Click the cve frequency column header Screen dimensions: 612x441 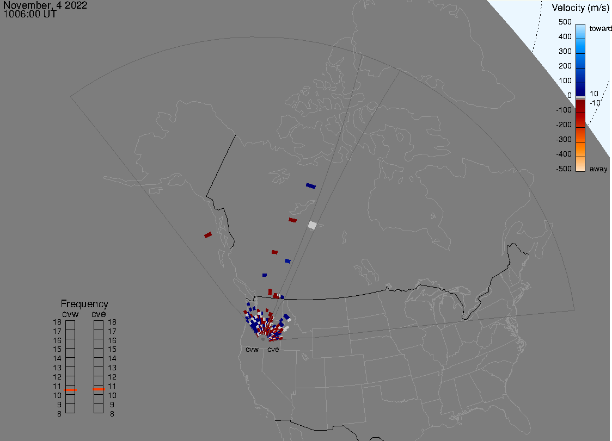tap(99, 314)
